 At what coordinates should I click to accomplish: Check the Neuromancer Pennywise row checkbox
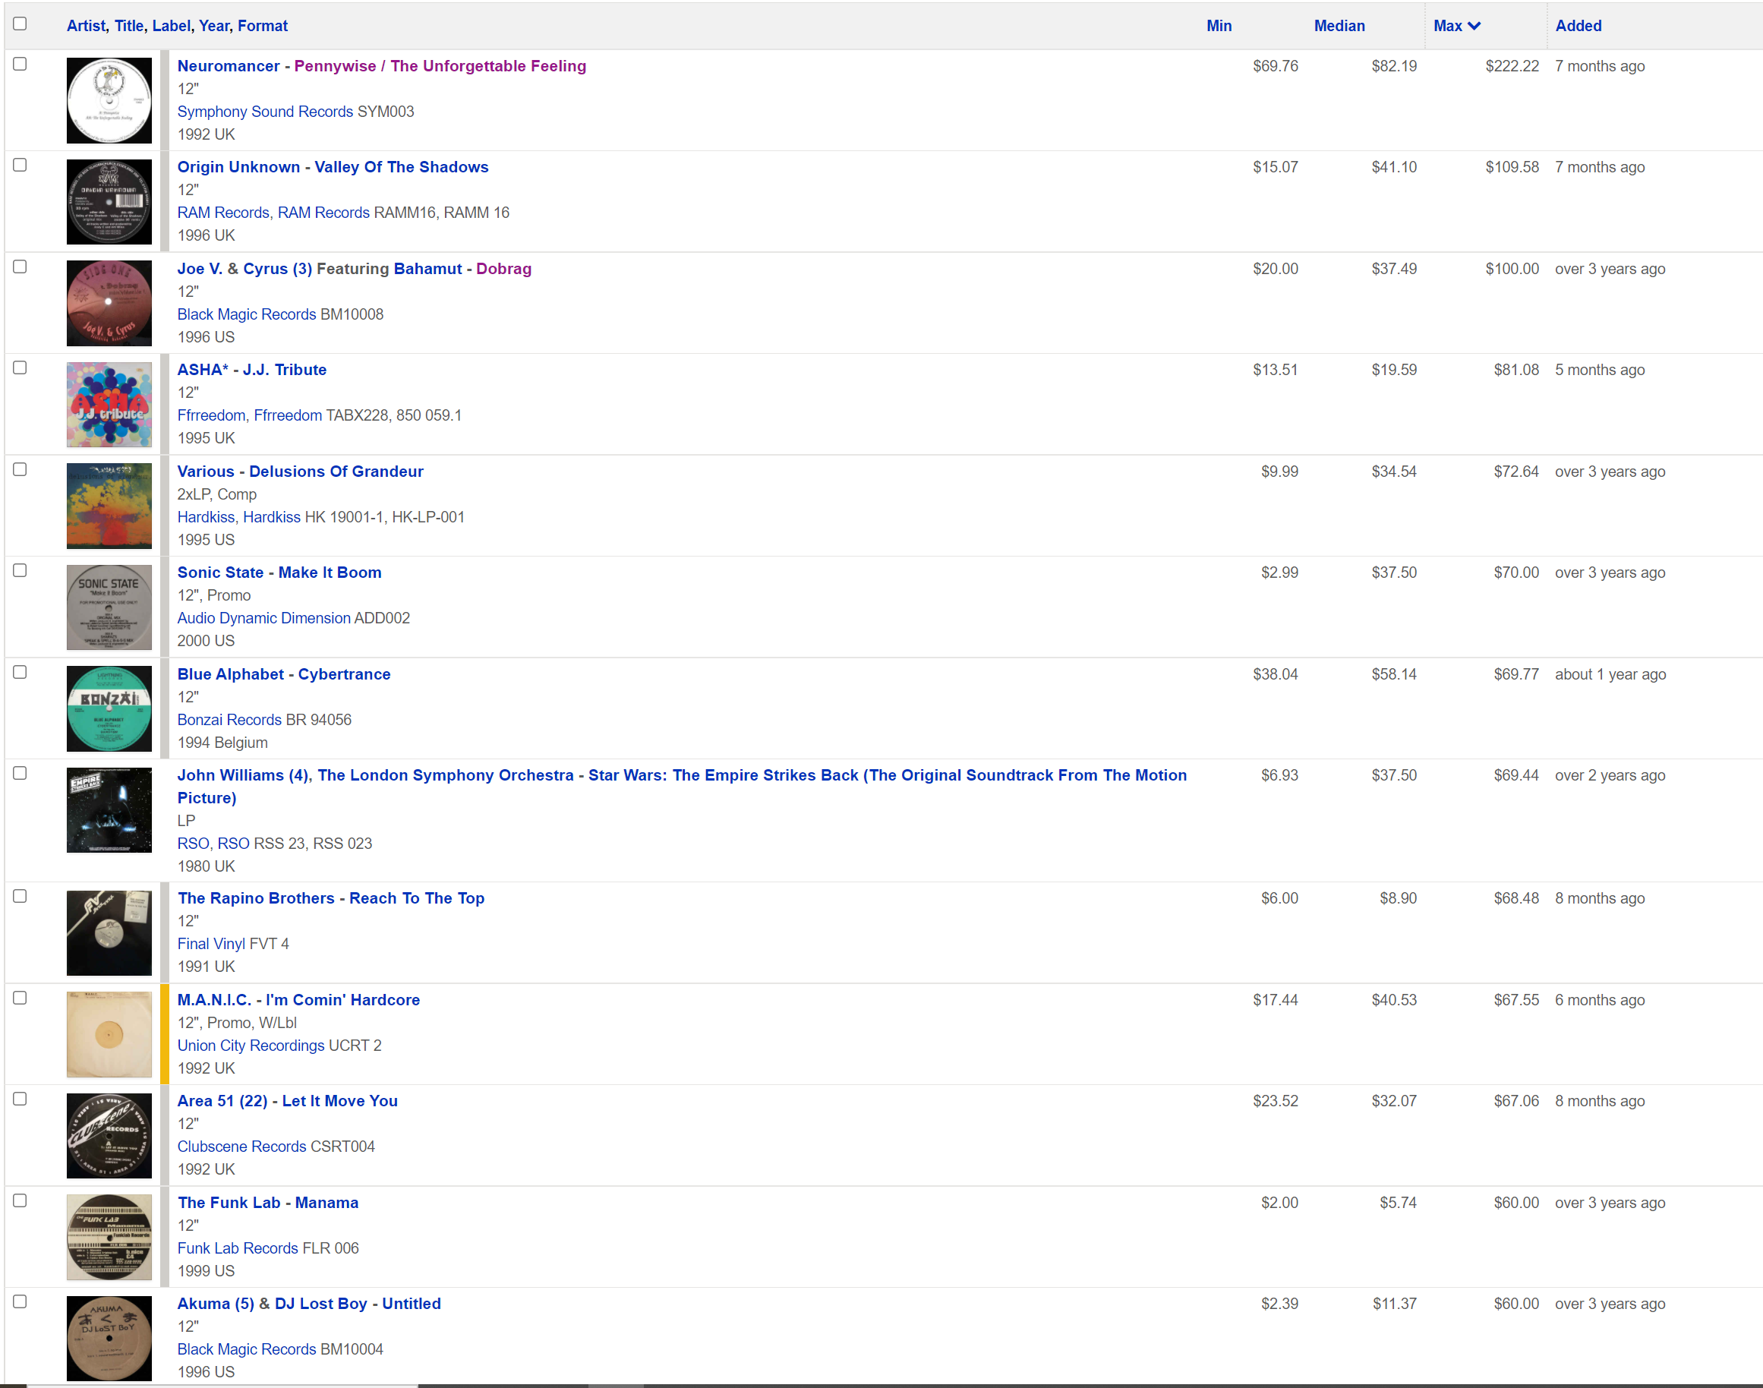click(20, 63)
